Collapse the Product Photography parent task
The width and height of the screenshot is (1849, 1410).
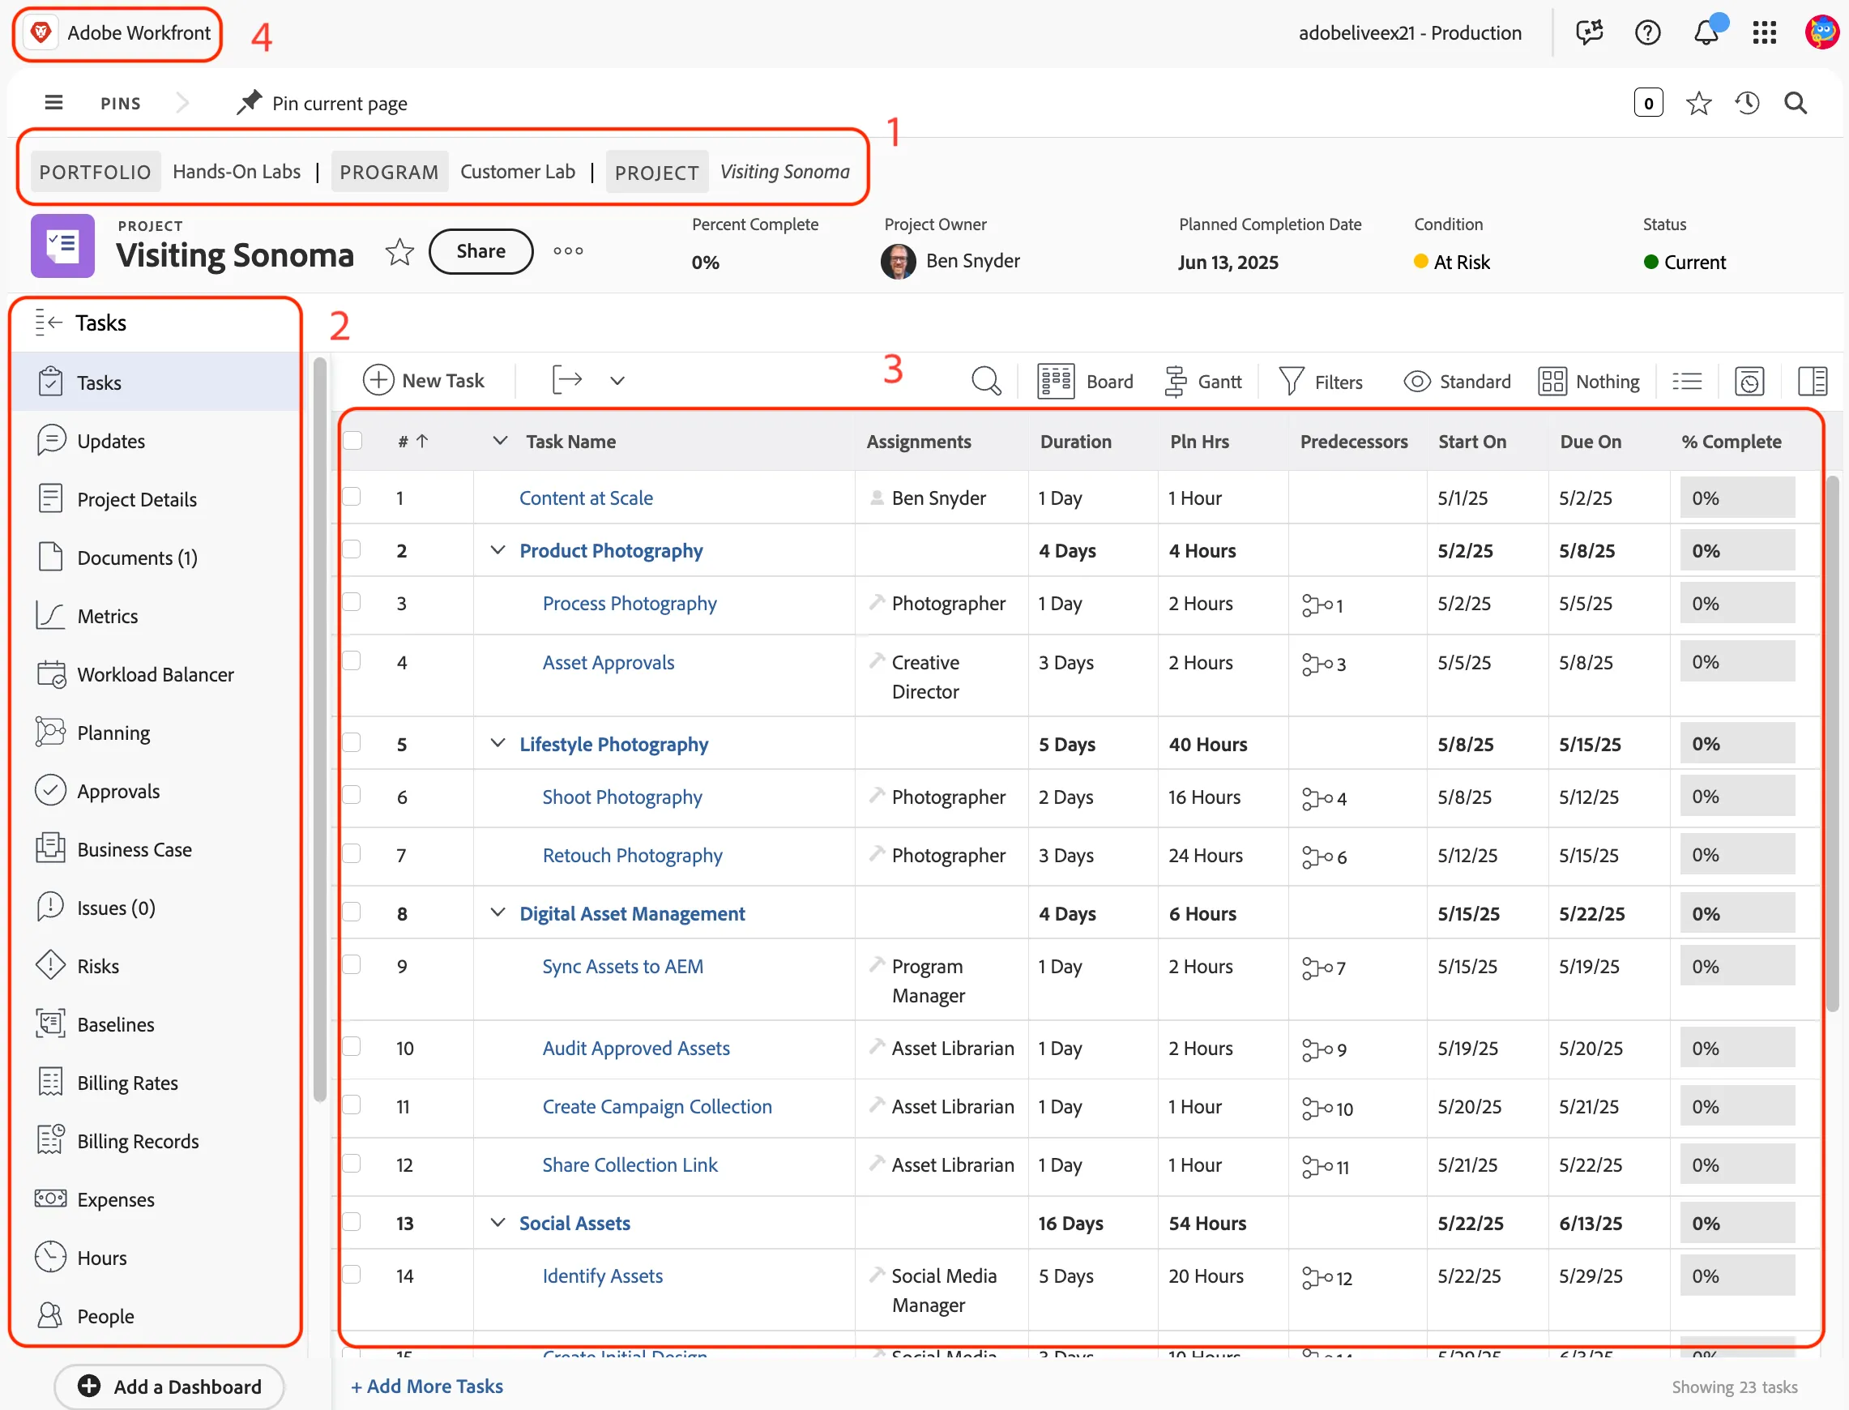[497, 549]
